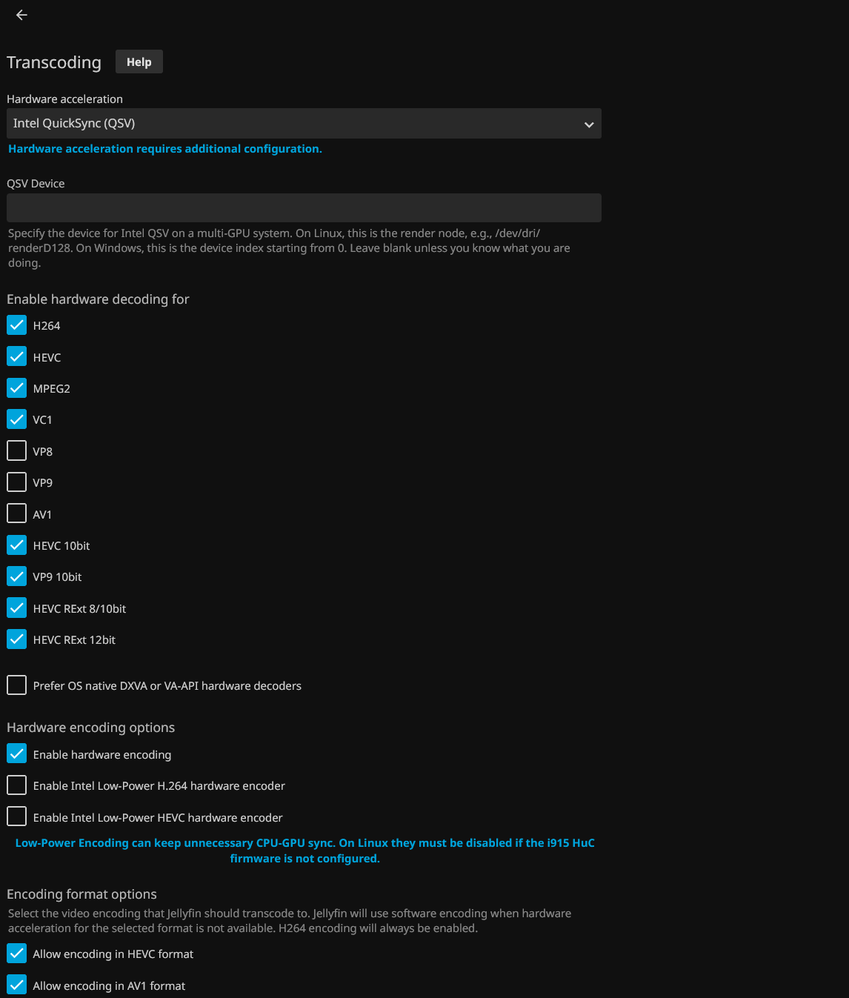Enable AV1 hardware decoding

(x=16, y=514)
